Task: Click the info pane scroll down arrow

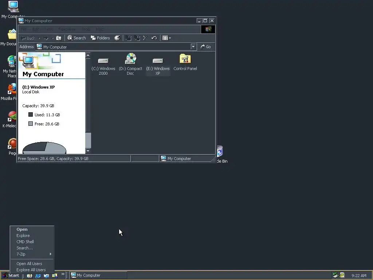Action: [88, 151]
